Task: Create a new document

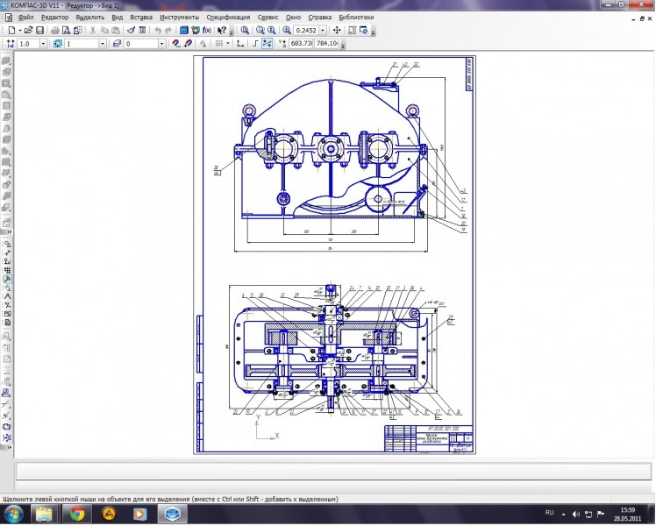Action: point(11,30)
